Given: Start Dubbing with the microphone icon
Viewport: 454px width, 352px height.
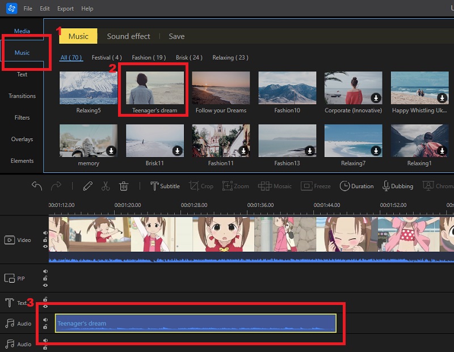Looking at the screenshot, I should pyautogui.click(x=398, y=186).
